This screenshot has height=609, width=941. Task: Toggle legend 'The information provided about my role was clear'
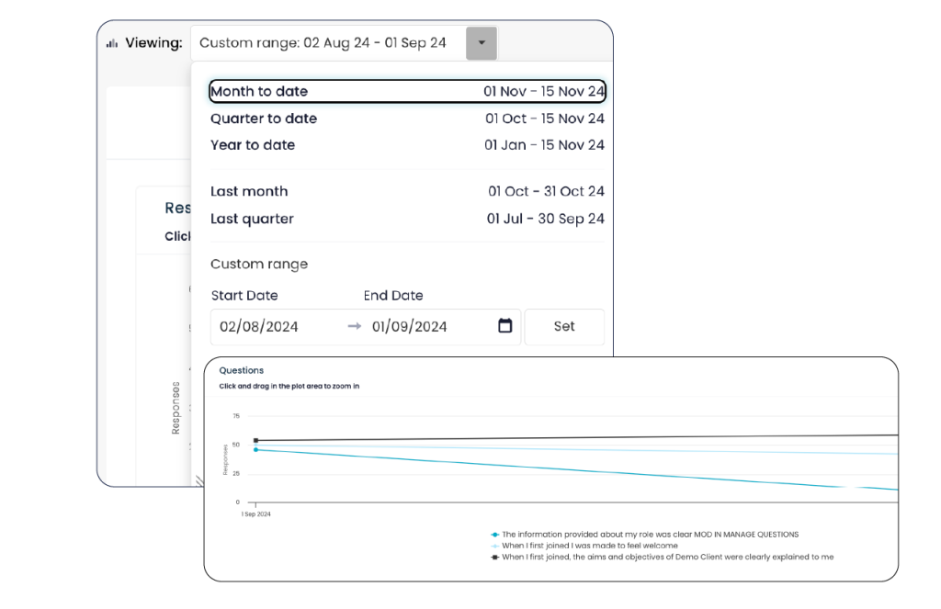[x=644, y=534]
